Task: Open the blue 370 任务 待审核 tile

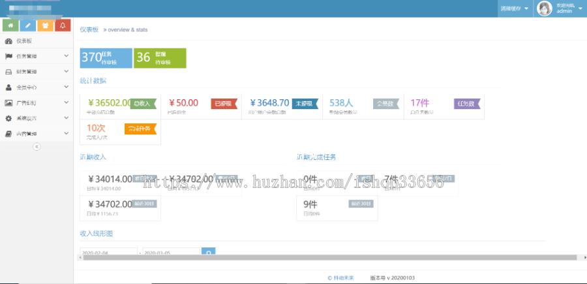Action: point(106,58)
